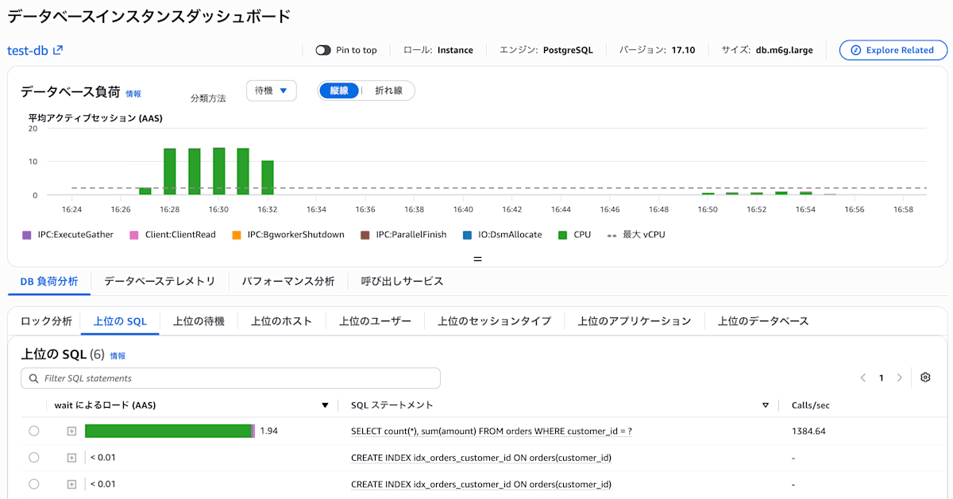Sort by wait によるロード (AAS) column

pyautogui.click(x=324, y=405)
